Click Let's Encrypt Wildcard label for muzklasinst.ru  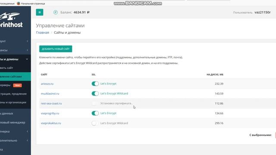tap(114, 93)
